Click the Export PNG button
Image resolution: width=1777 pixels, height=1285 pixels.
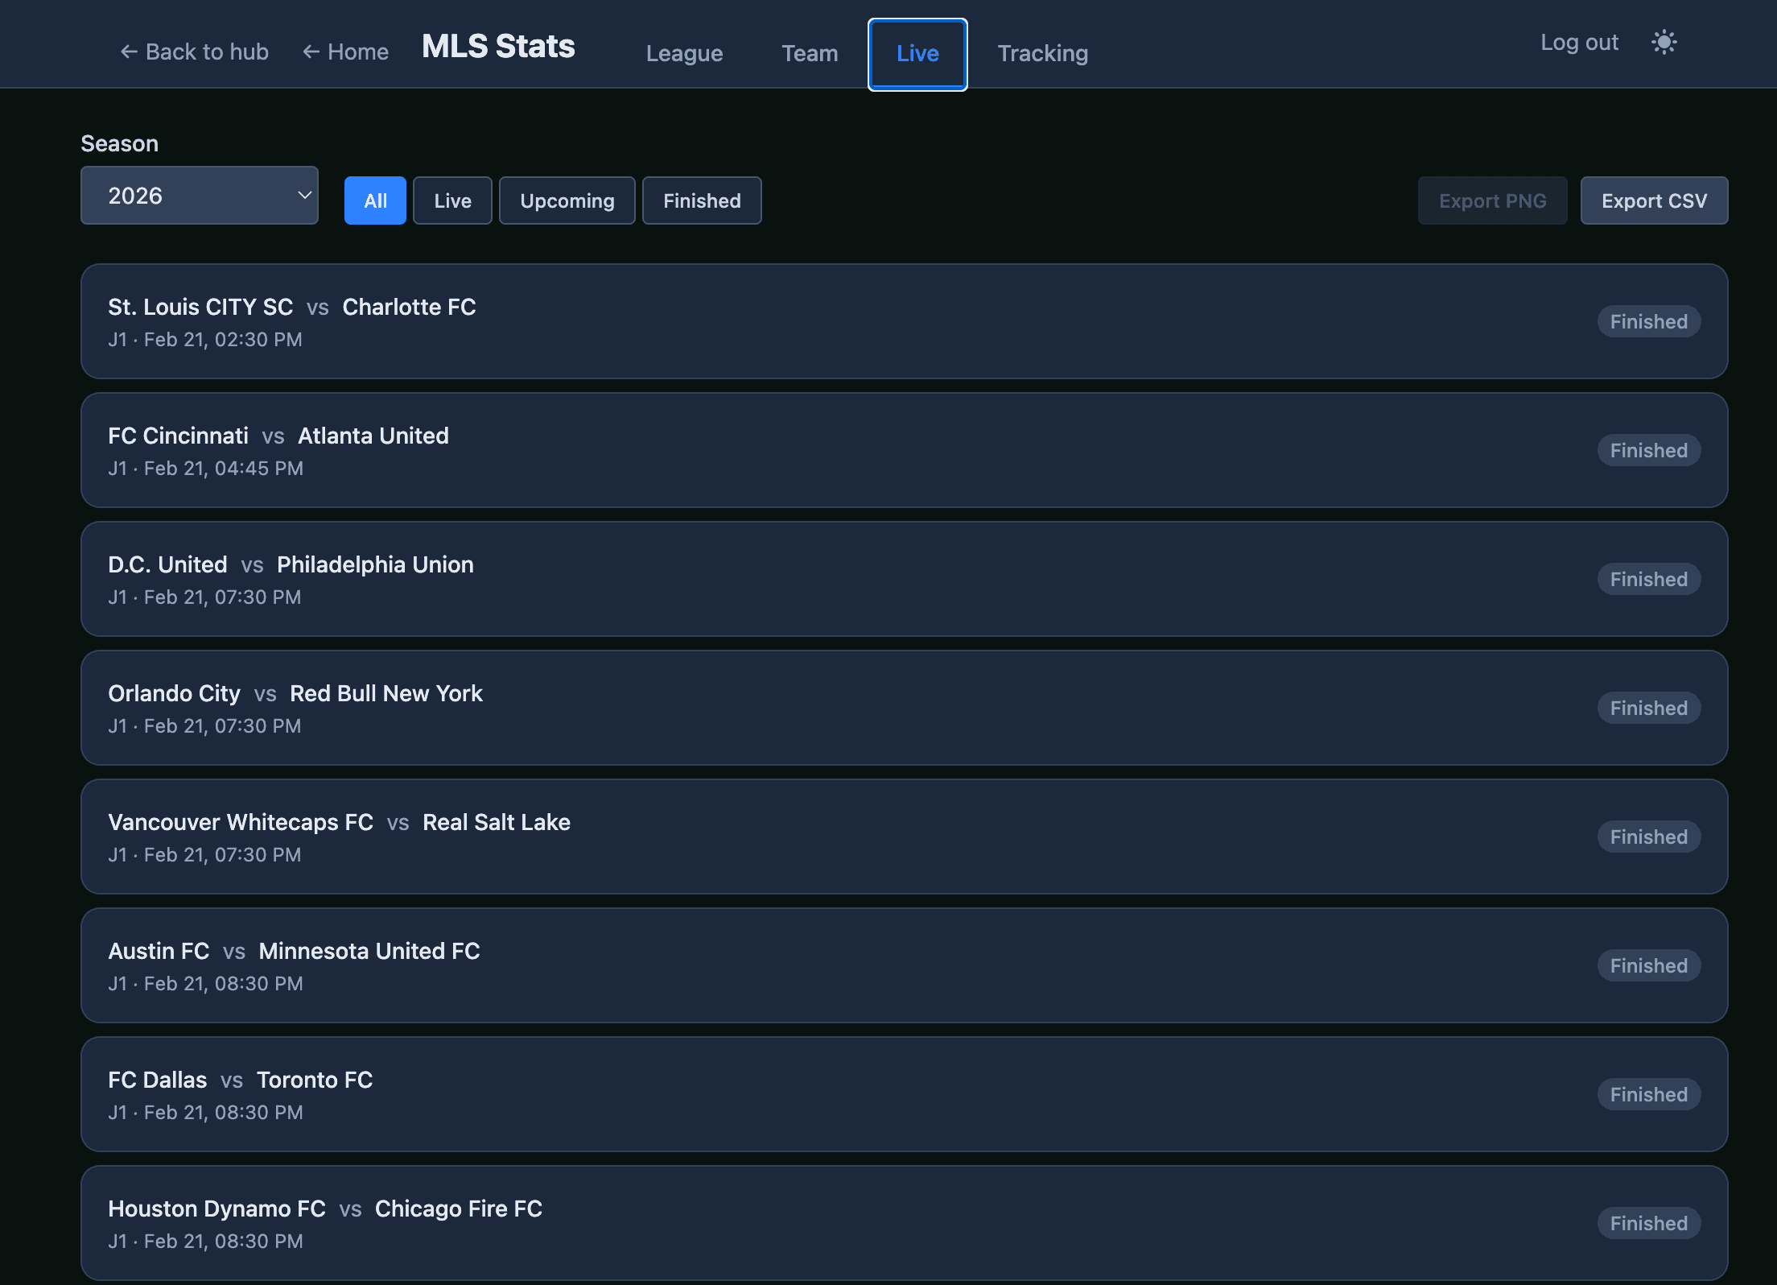pos(1493,200)
